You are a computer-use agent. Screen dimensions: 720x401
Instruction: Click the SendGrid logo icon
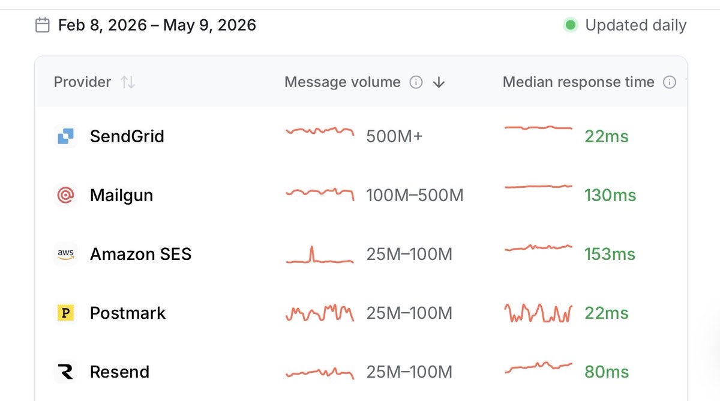pos(65,136)
